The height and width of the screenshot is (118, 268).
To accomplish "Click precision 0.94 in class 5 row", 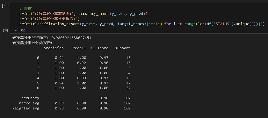I will pyautogui.click(x=59, y=83).
